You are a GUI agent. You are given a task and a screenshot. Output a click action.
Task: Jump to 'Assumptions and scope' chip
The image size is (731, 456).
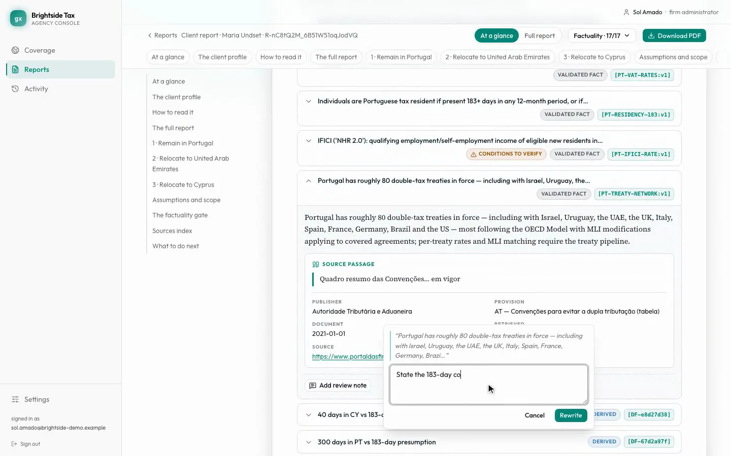click(673, 57)
